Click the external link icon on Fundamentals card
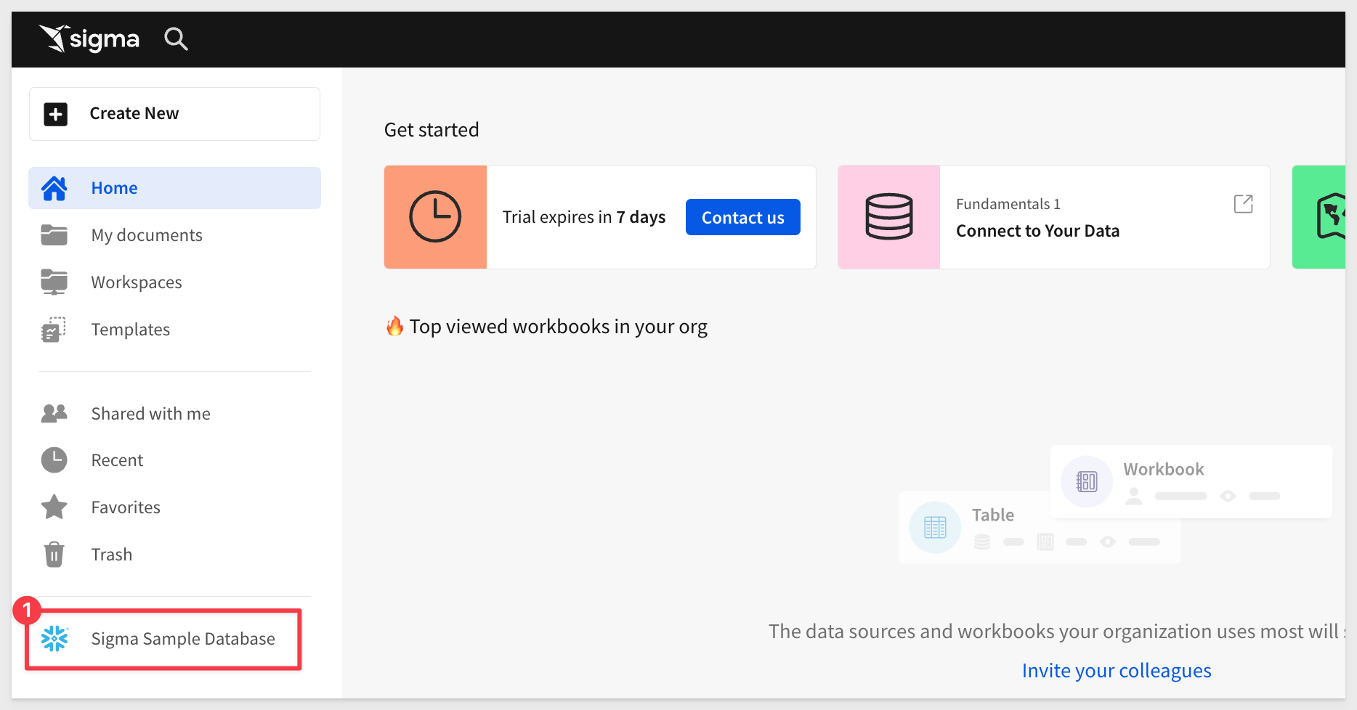Screen dimensions: 1357x710 point(1244,204)
